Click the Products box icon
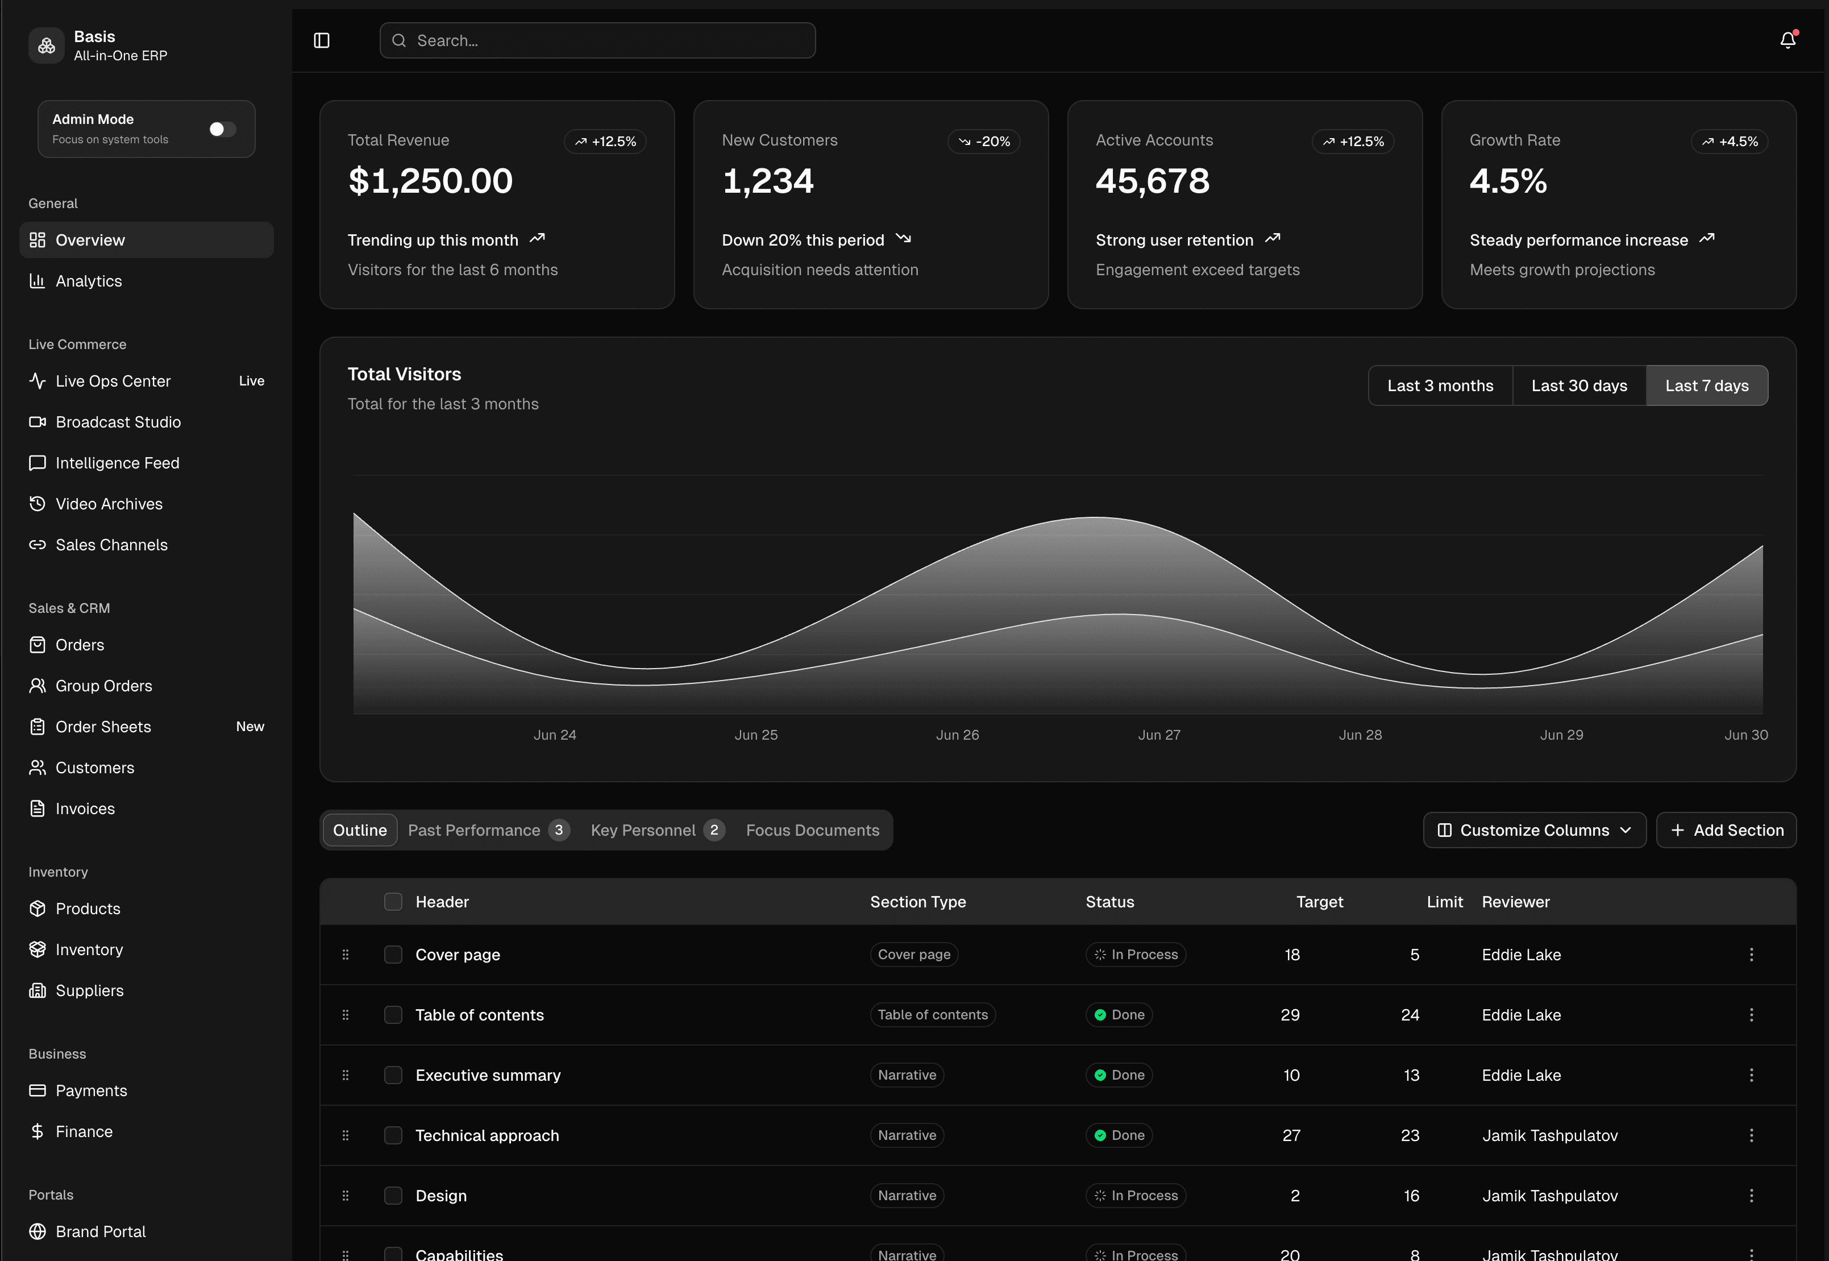The image size is (1829, 1261). tap(37, 909)
